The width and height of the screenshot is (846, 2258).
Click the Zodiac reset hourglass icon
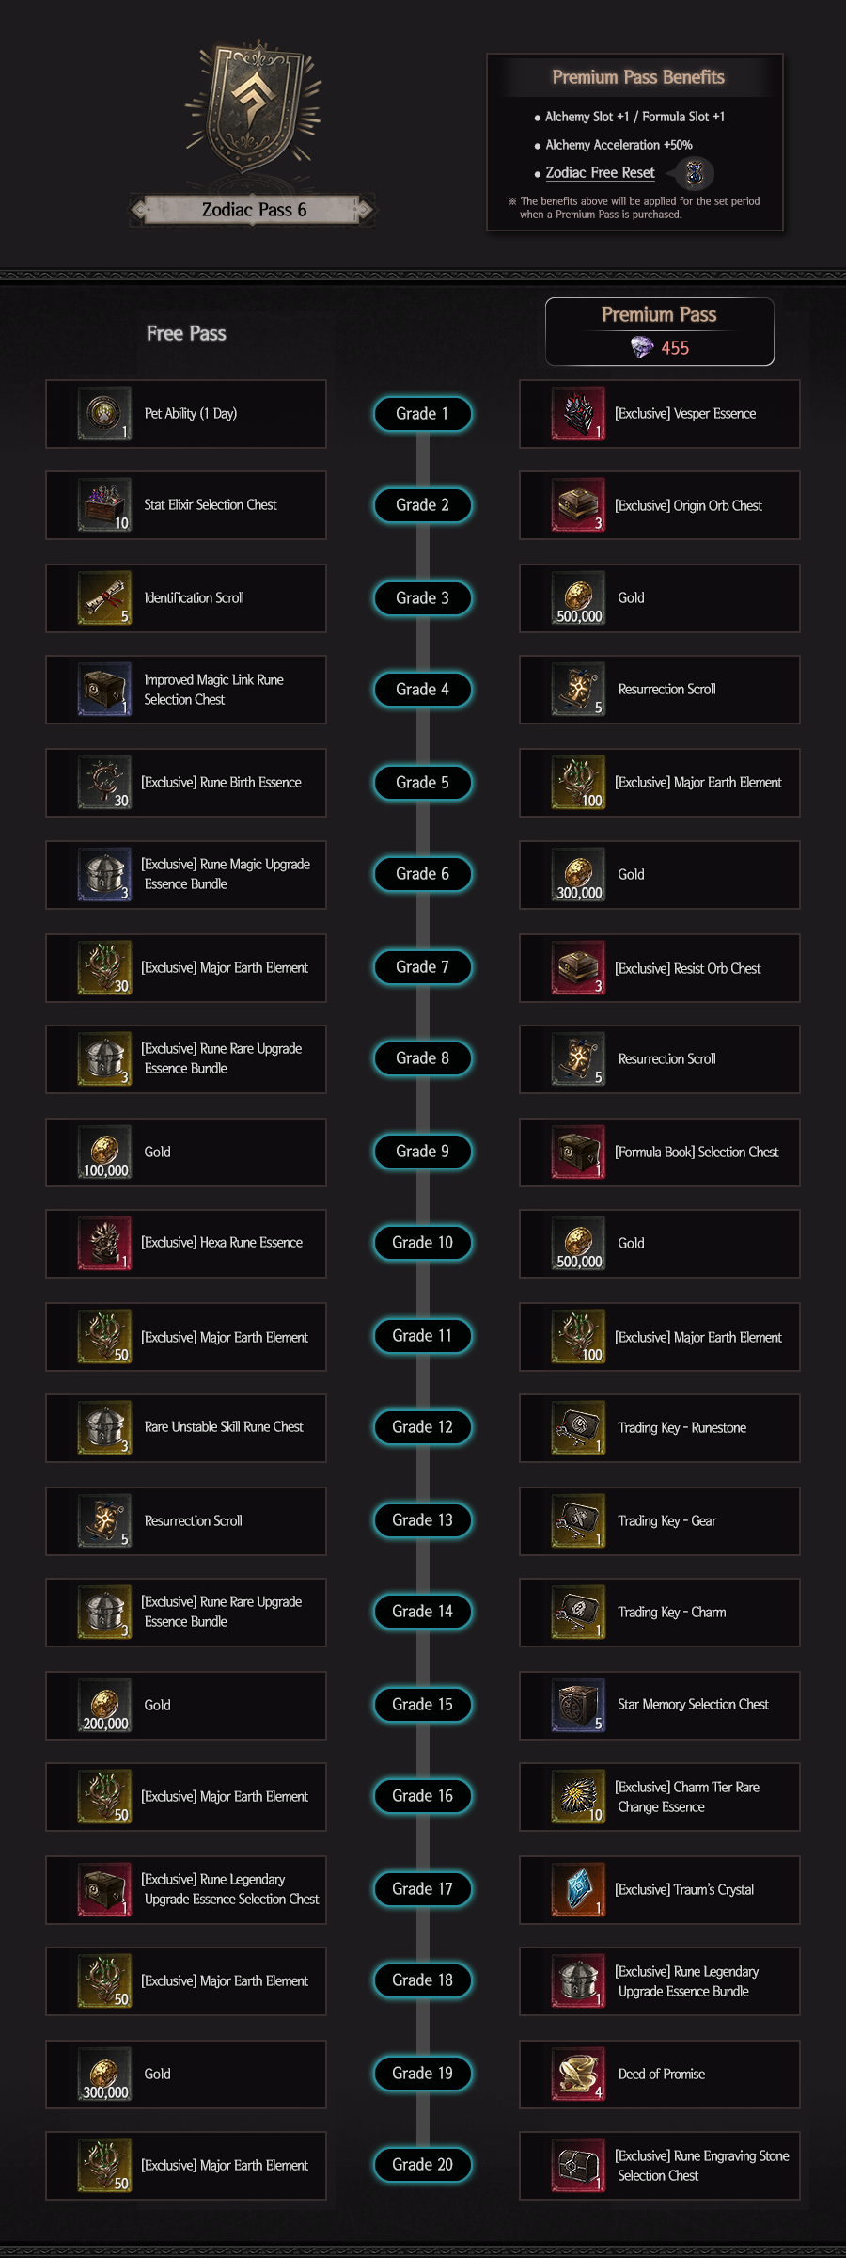coord(695,173)
